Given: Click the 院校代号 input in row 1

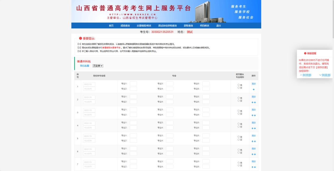Looking at the screenshot, I should 89,84.
